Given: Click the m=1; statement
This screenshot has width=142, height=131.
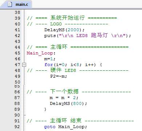Looking at the screenshot, I should pos(50,59).
